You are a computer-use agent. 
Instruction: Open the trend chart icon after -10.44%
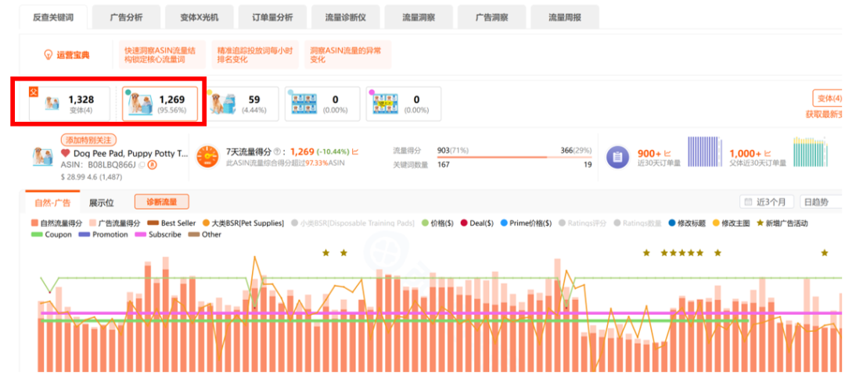pos(355,152)
